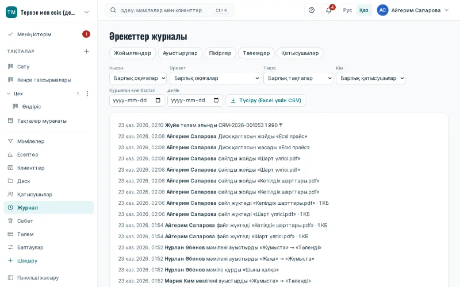Toggle the Жойылғандар quick filter
Image resolution: width=460 pixels, height=287 pixels.
click(133, 53)
